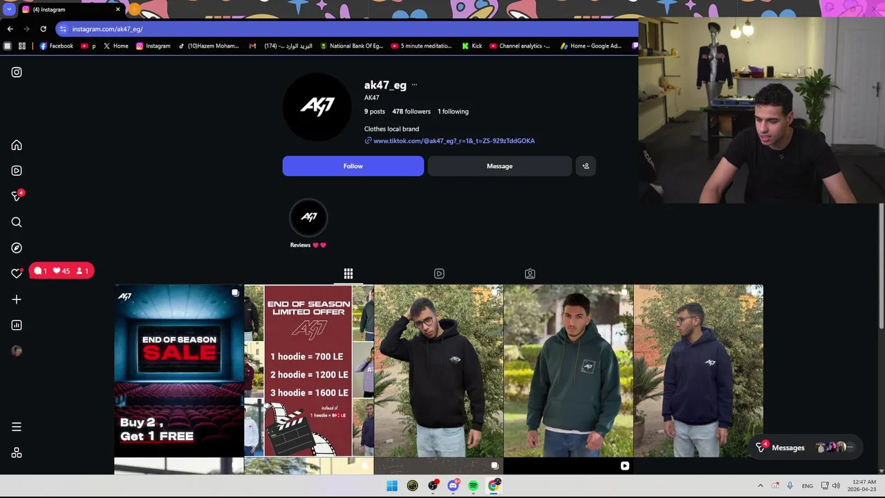Image resolution: width=885 pixels, height=498 pixels.
Task: Open the ENG language switcher
Action: pyautogui.click(x=807, y=486)
